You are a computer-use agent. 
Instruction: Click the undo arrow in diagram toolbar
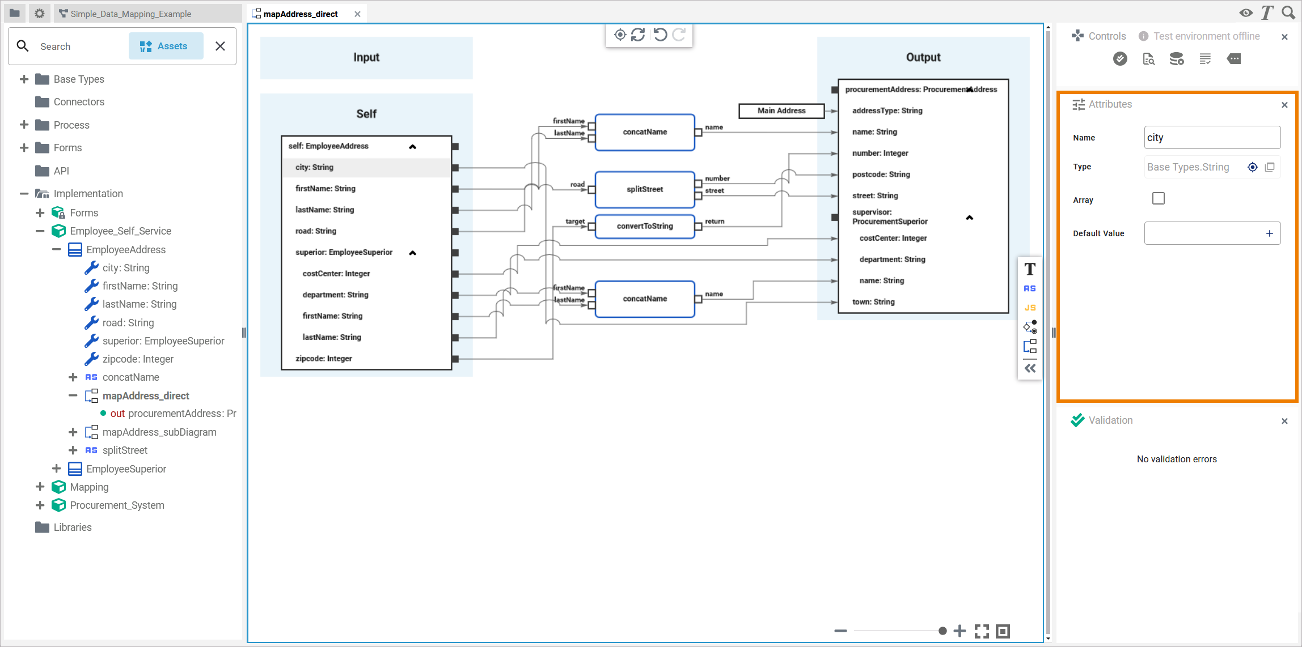660,35
